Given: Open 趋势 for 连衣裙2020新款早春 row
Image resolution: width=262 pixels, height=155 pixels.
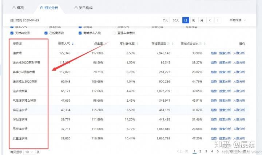Looking at the screenshot, I should 214,62.
